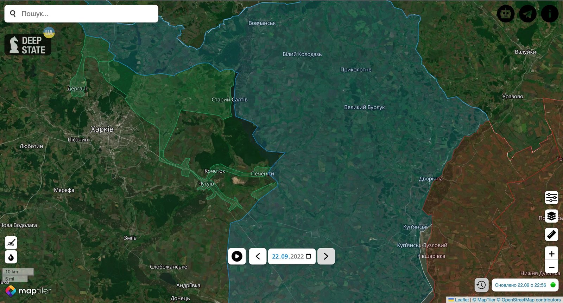Open the map layers stack selector
This screenshot has height=303, width=563.
click(551, 216)
